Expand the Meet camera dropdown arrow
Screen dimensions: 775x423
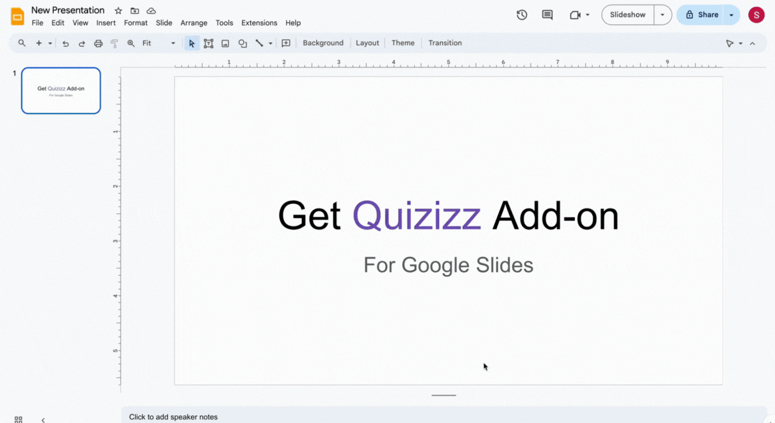587,15
